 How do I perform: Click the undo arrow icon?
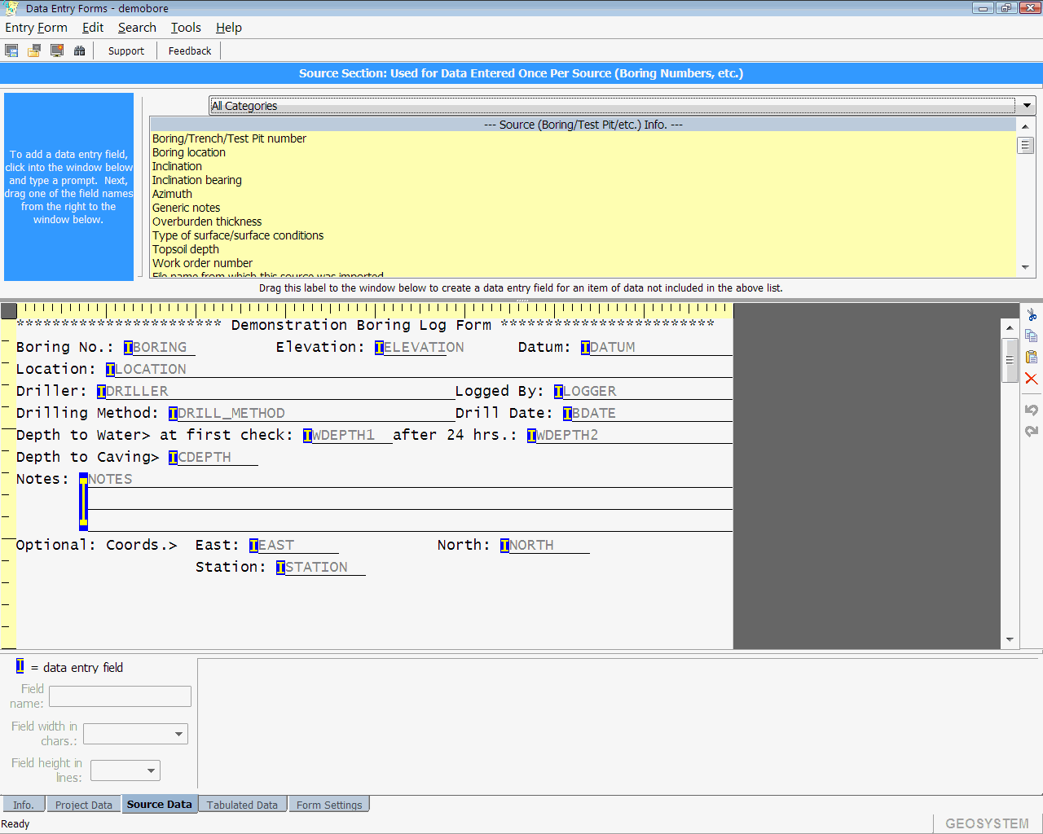coord(1032,410)
